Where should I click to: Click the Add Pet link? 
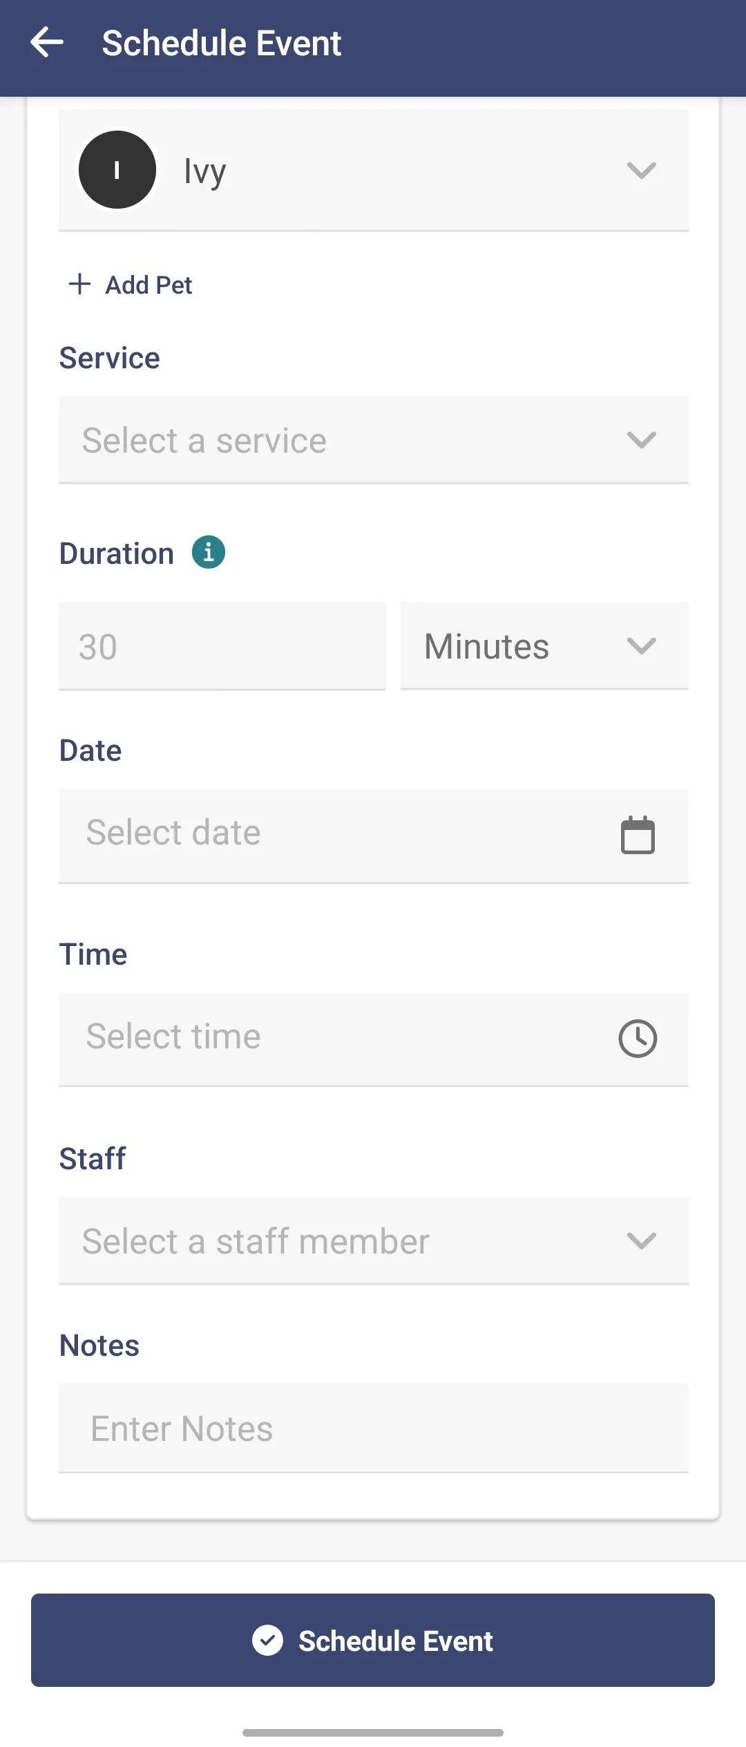pyautogui.click(x=131, y=285)
